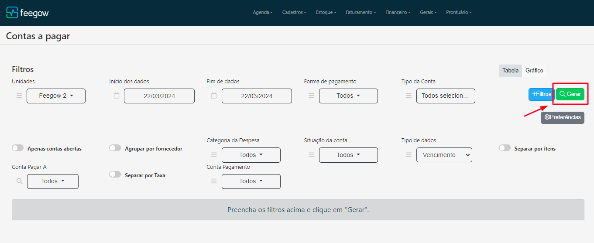Click the Início dos dados date field

[x=159, y=96]
